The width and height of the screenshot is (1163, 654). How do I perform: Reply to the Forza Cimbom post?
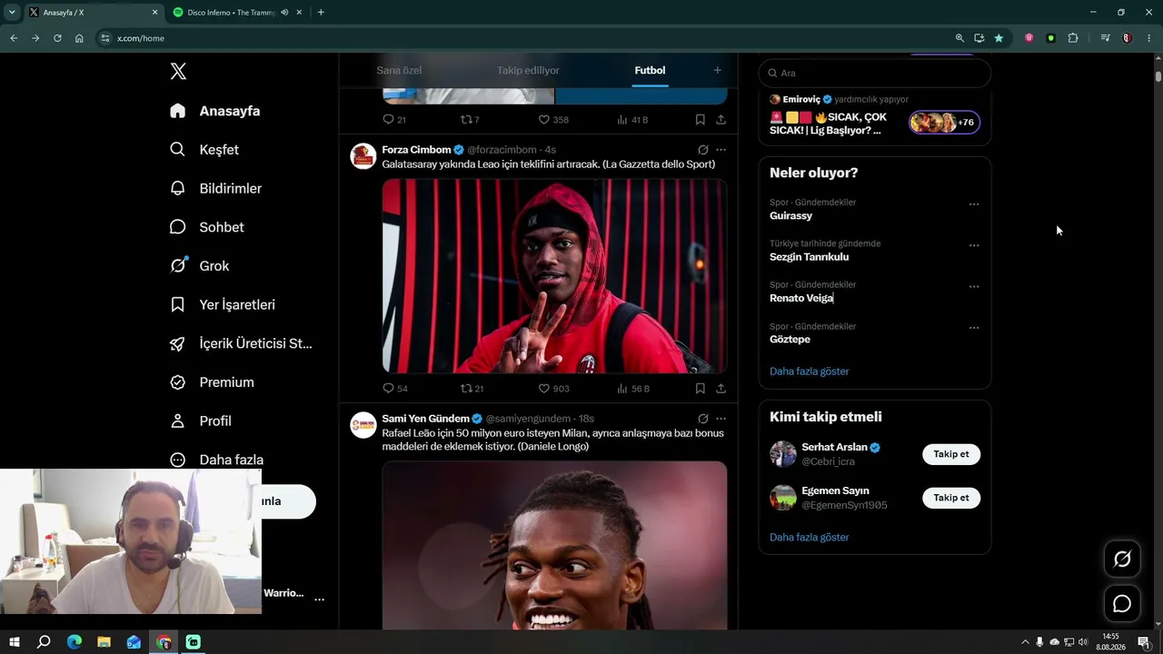point(389,388)
